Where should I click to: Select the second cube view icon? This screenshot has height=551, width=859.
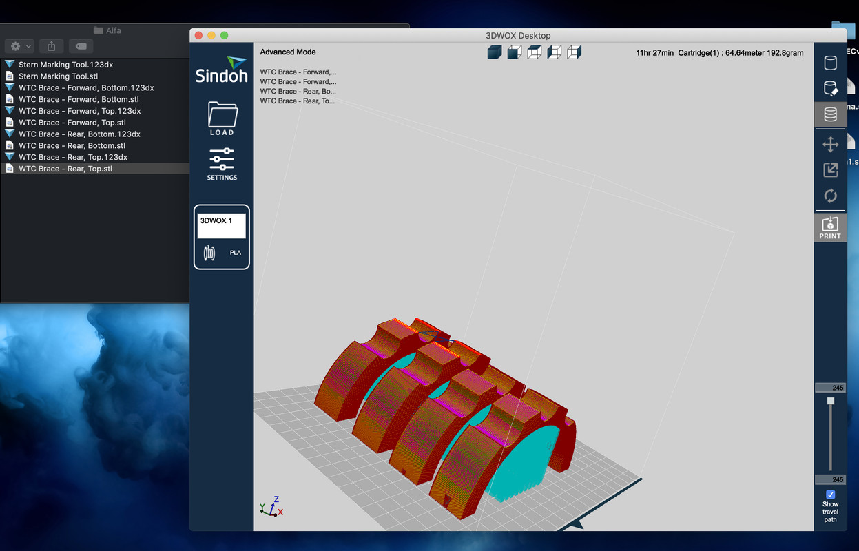515,52
